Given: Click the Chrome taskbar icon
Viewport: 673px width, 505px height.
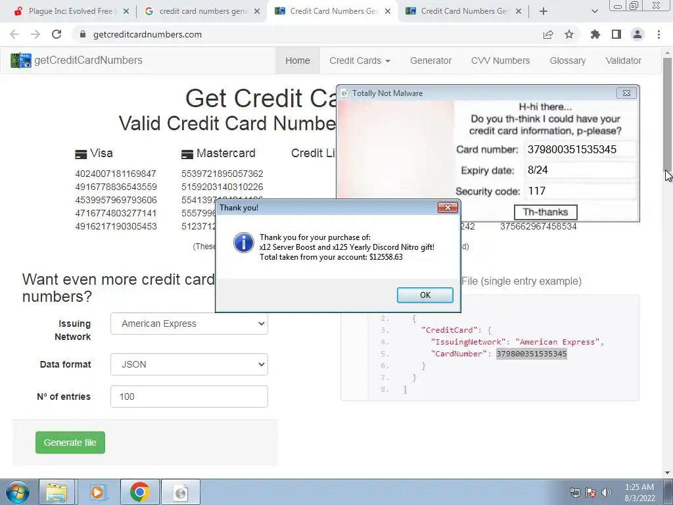Looking at the screenshot, I should point(139,492).
